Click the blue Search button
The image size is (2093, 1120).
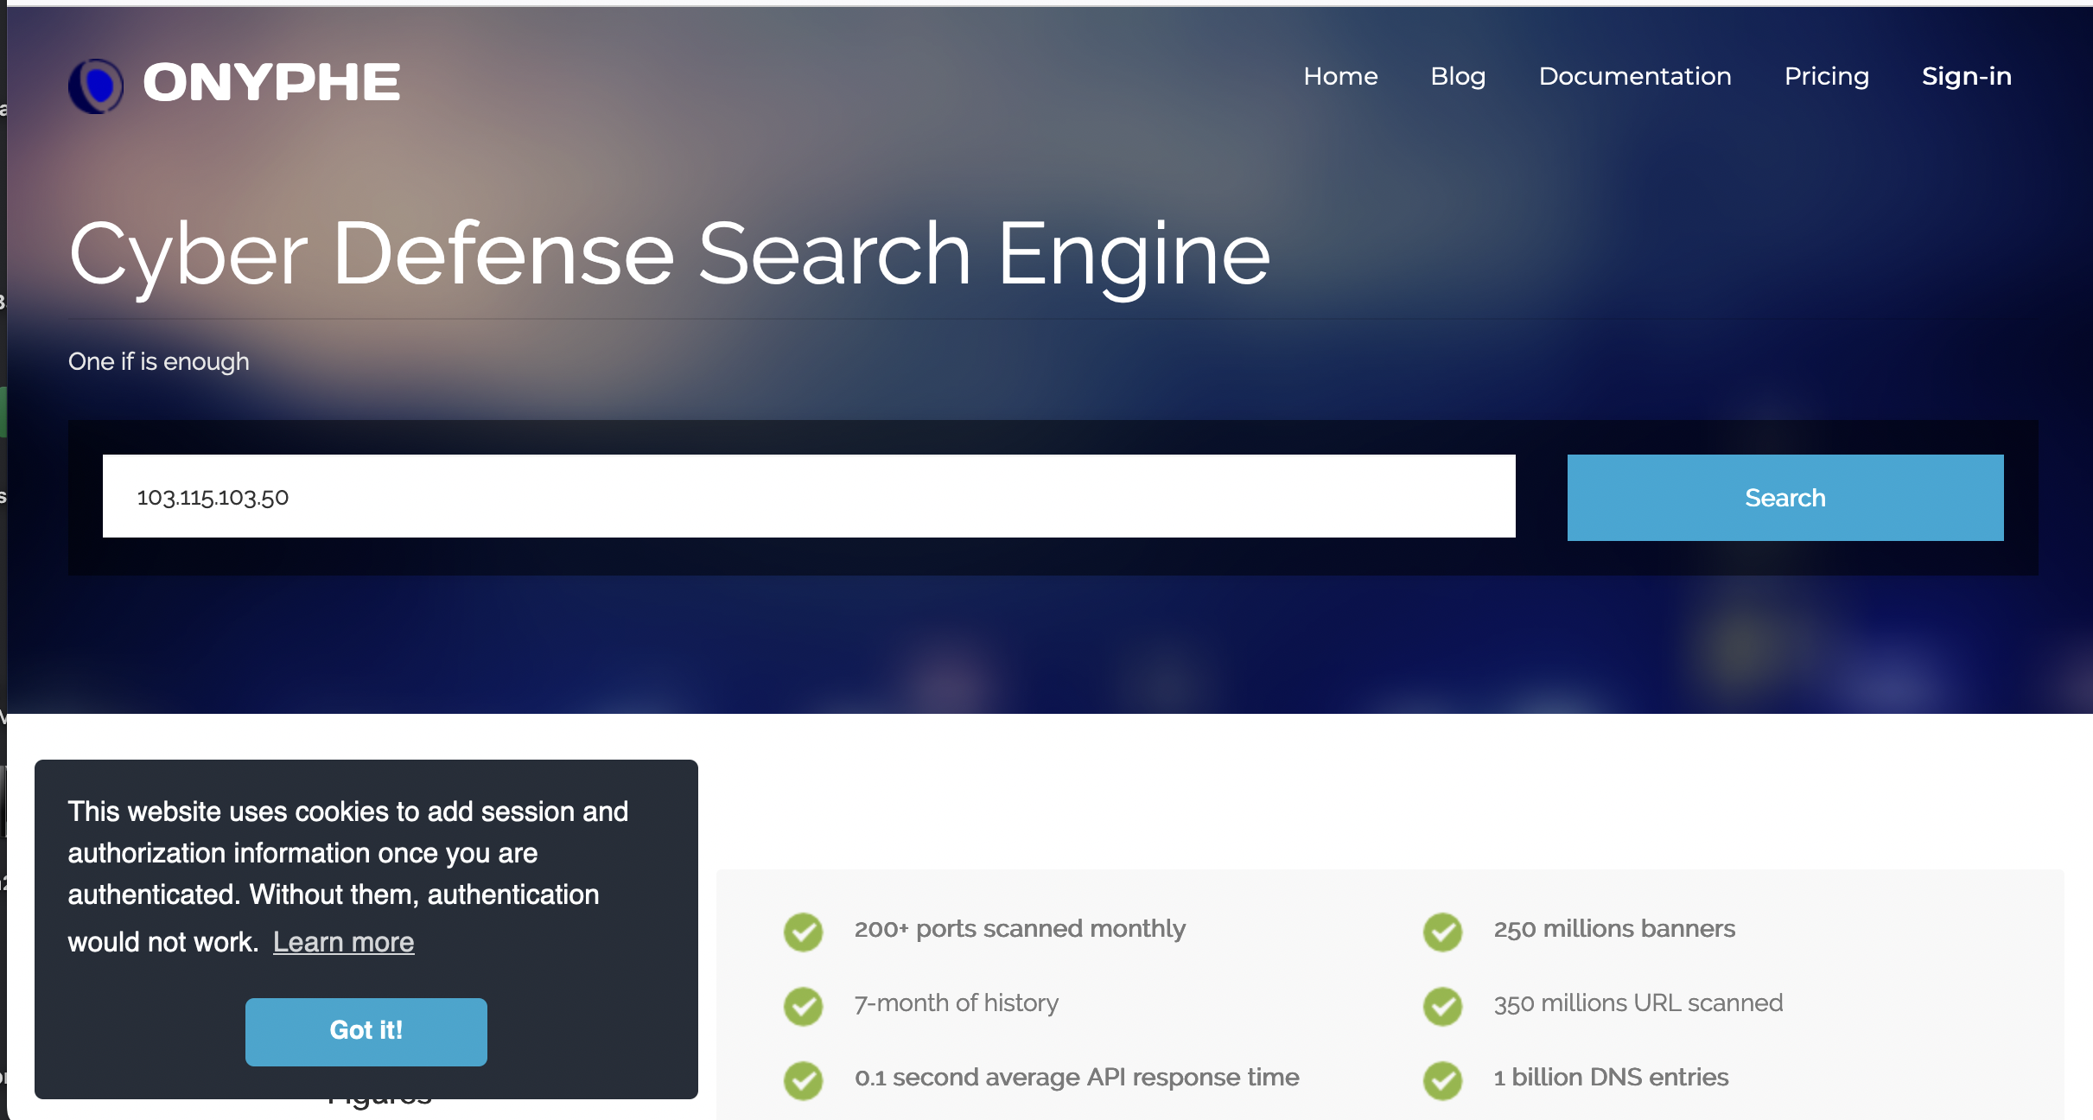click(1785, 498)
